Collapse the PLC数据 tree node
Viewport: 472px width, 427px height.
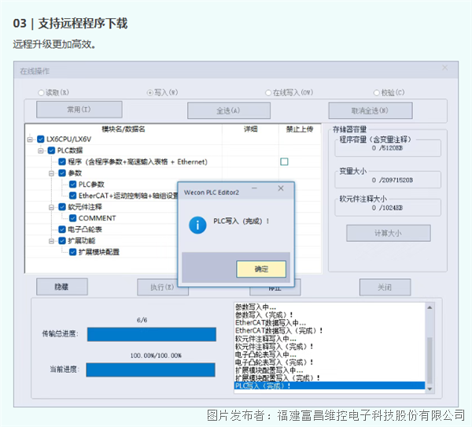[x=41, y=150]
